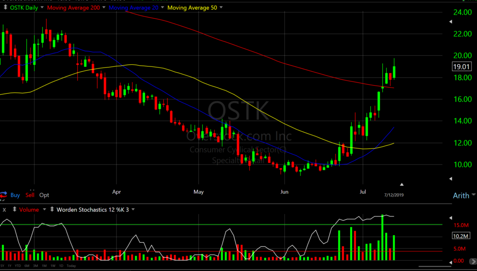Image resolution: width=477 pixels, height=271 pixels.
Task: Click the arrow beside the 0.00 label
Action: tap(451, 262)
